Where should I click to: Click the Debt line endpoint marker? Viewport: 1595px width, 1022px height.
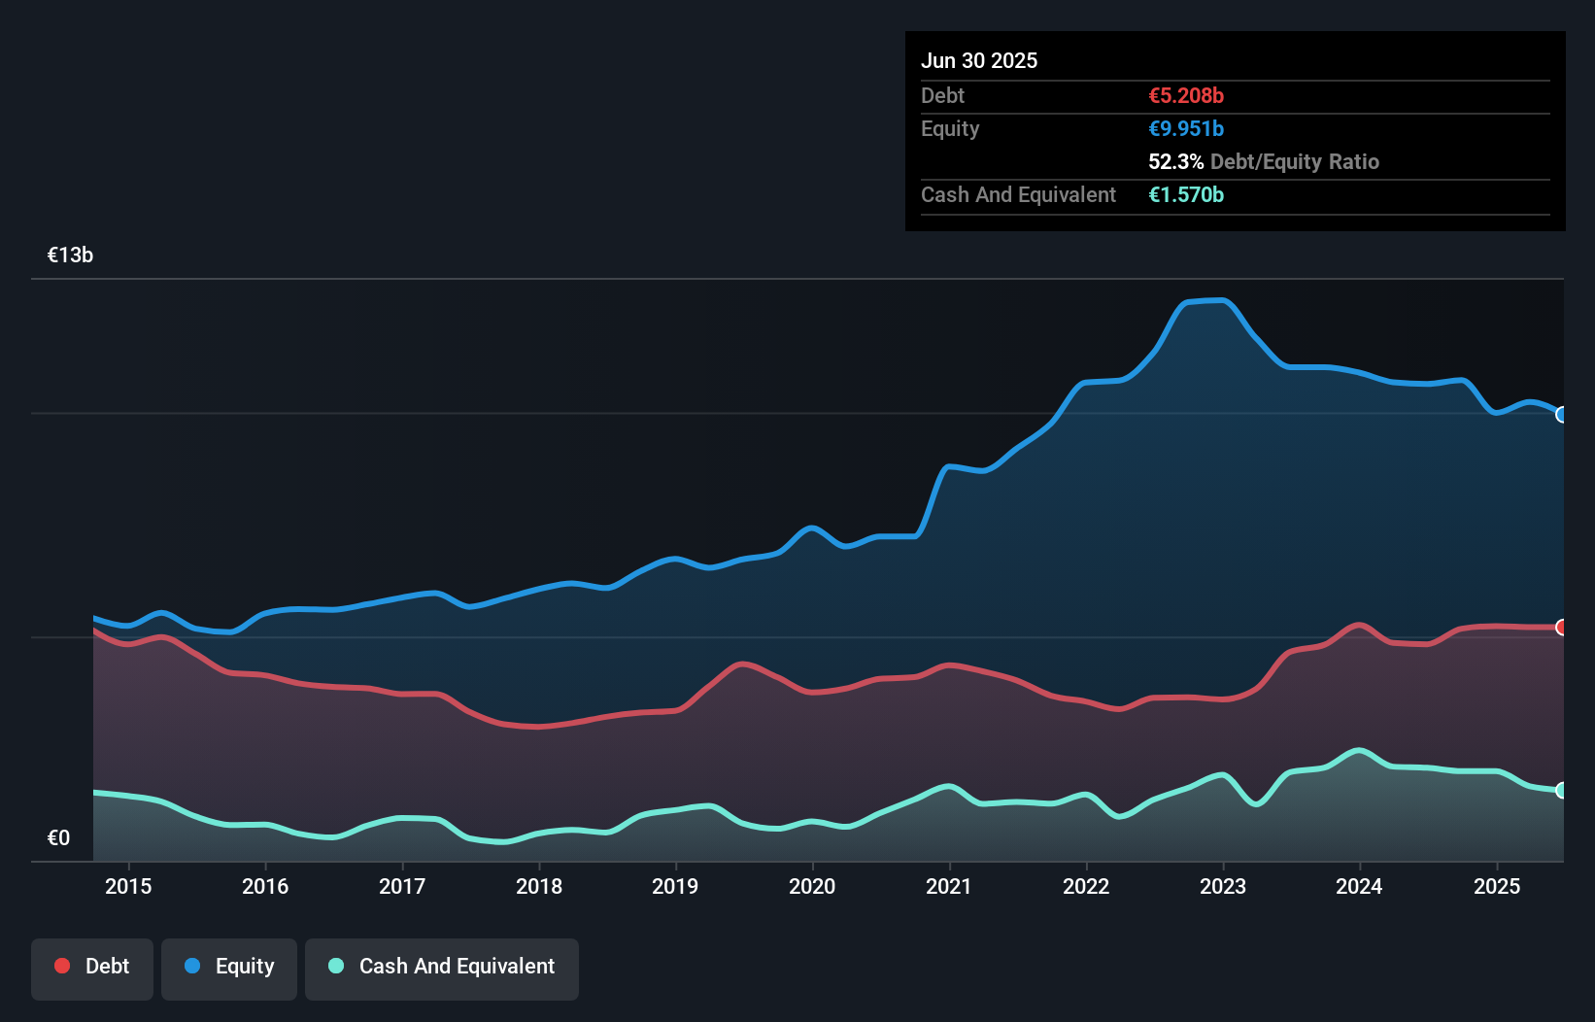click(1562, 628)
